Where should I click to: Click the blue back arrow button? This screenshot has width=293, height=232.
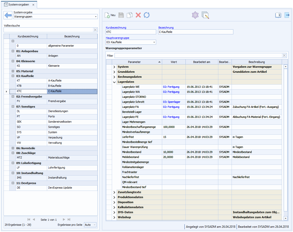coord(8,16)
